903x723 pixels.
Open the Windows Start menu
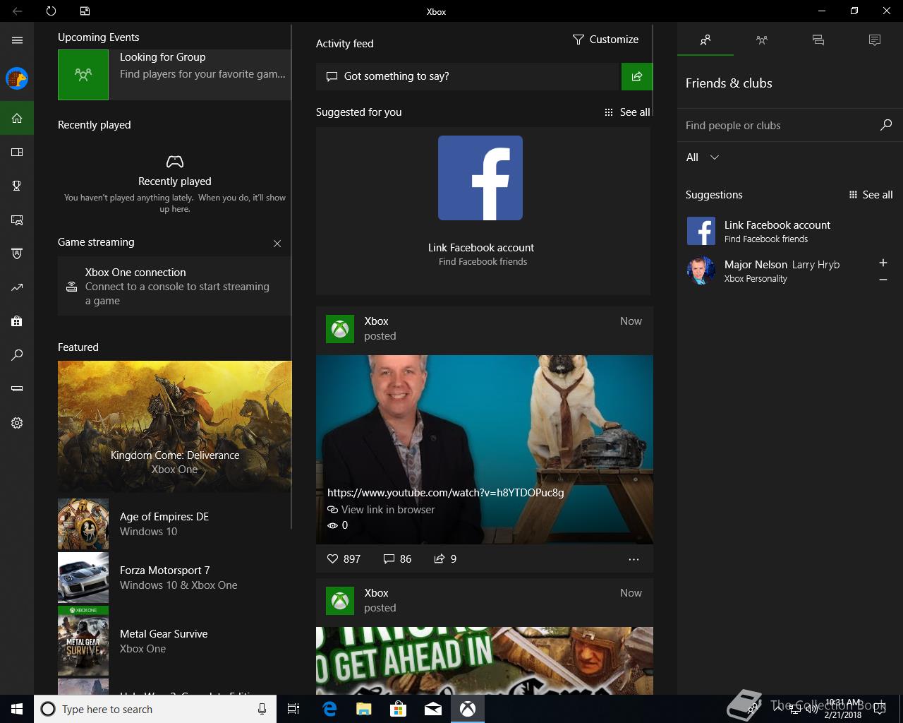coord(17,709)
